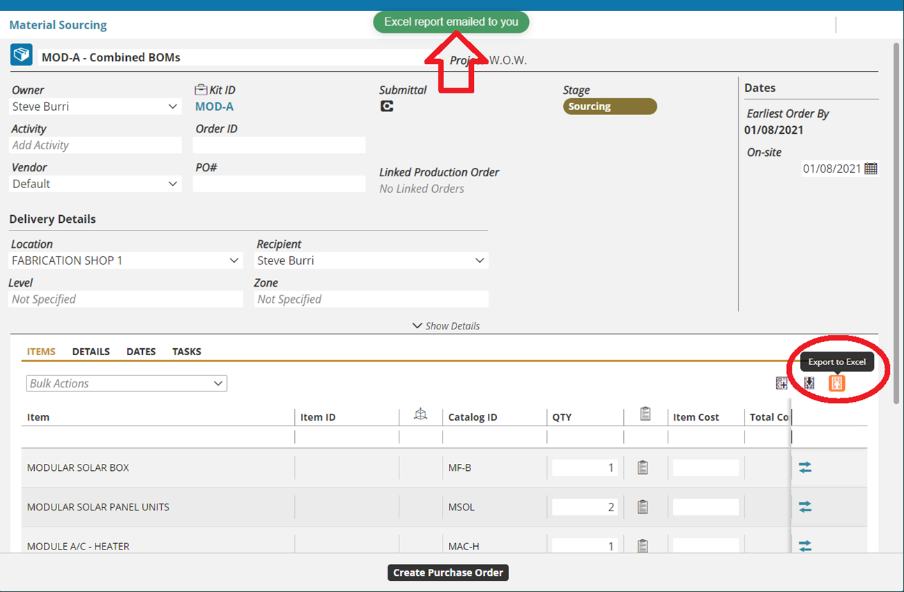The image size is (904, 592).
Task: Click the Export to Excel icon
Action: pyautogui.click(x=836, y=383)
